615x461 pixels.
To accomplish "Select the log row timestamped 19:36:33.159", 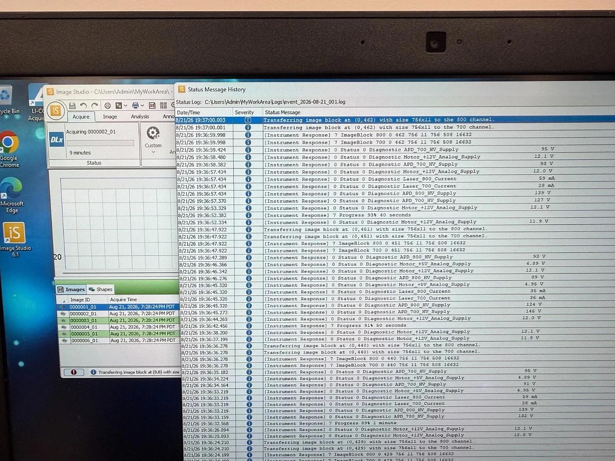I will tap(398, 416).
